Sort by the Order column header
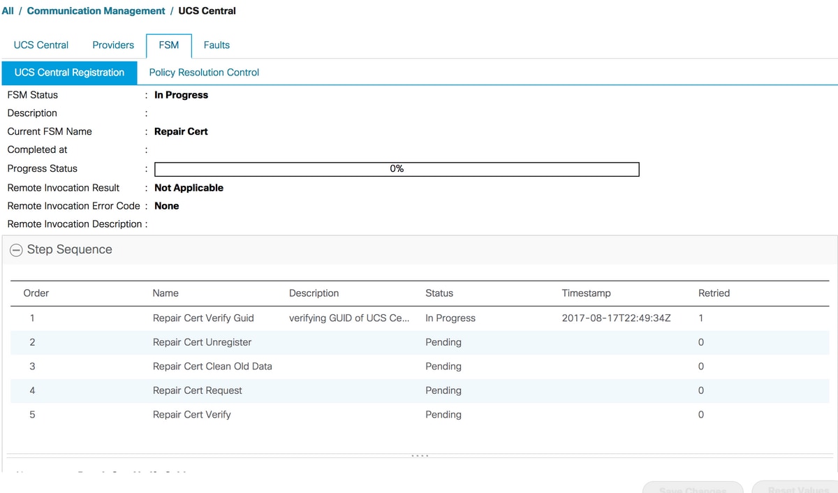The height and width of the screenshot is (493, 838). coord(36,293)
